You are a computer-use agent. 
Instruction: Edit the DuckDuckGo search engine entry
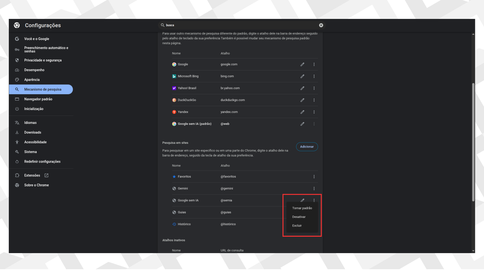(x=302, y=100)
